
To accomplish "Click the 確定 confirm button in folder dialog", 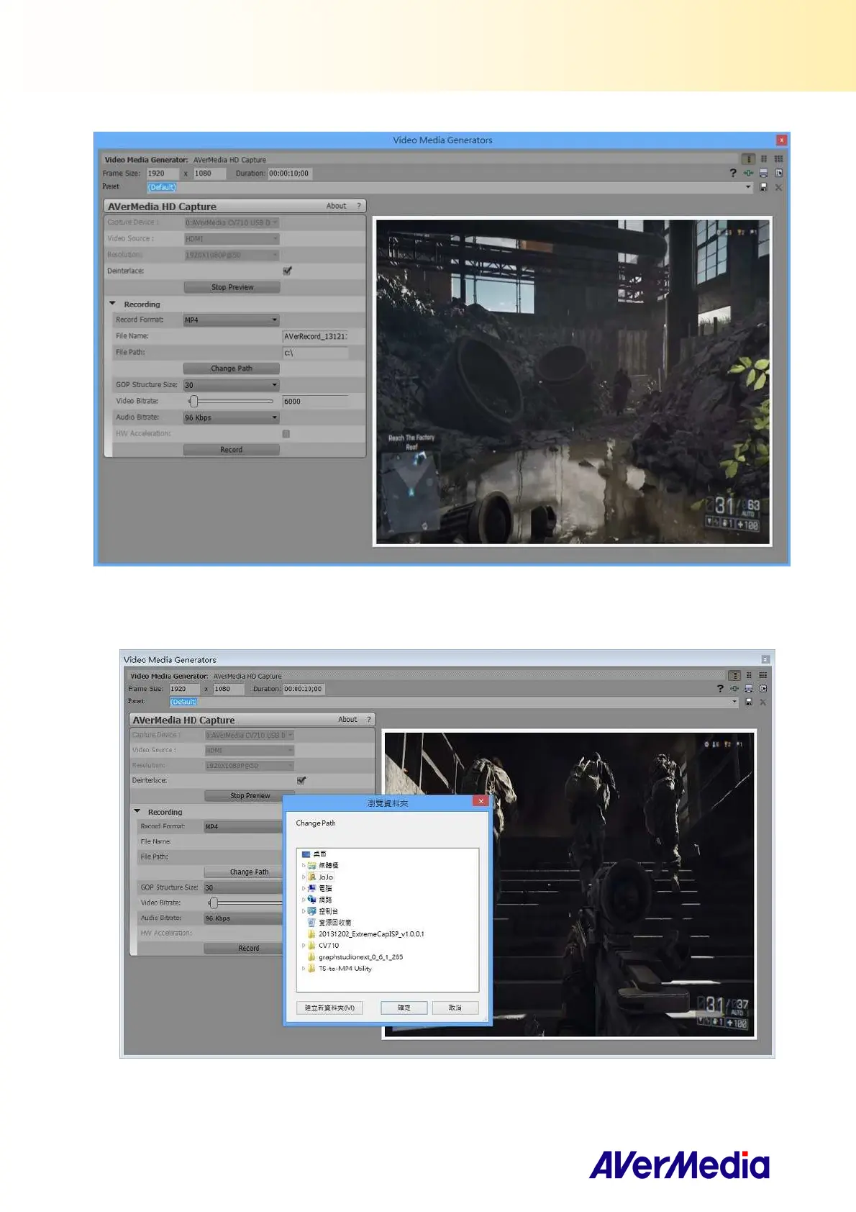I will (x=404, y=1008).
